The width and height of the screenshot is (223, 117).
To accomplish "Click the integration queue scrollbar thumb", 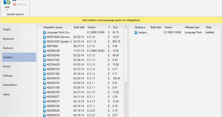I will point(126,55).
